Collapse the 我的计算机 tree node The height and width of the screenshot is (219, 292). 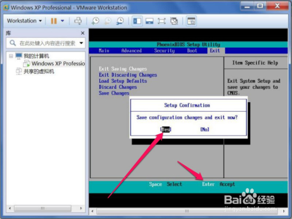11,56
